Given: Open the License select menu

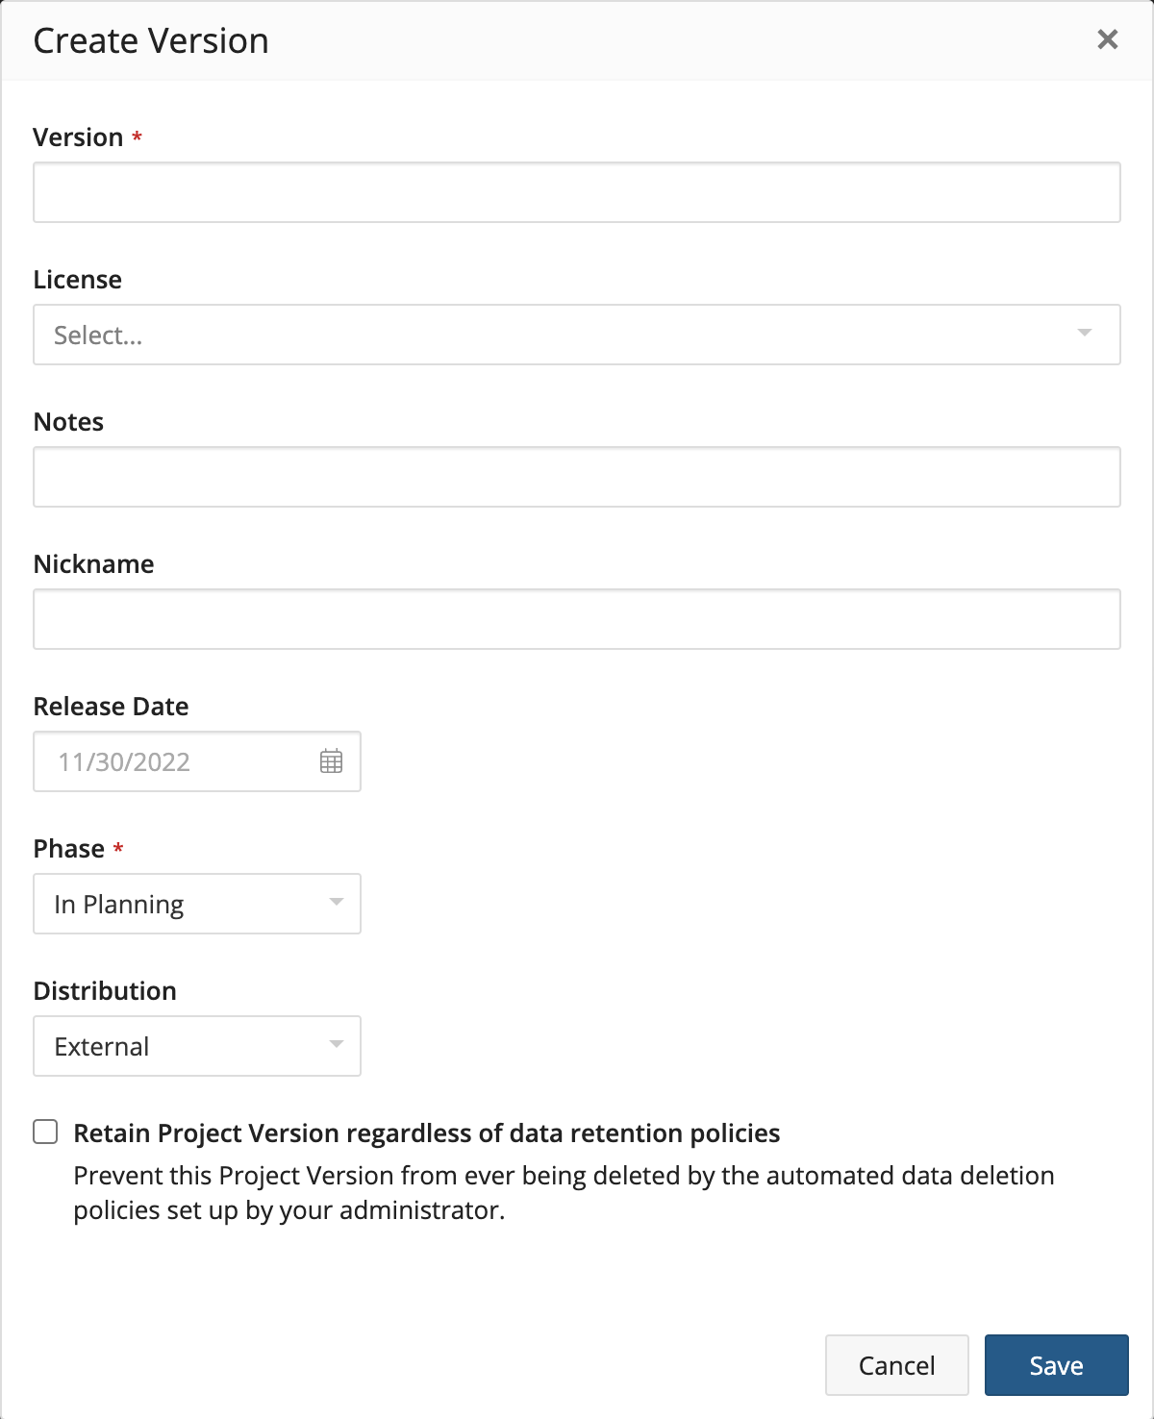Looking at the screenshot, I should tap(577, 334).
